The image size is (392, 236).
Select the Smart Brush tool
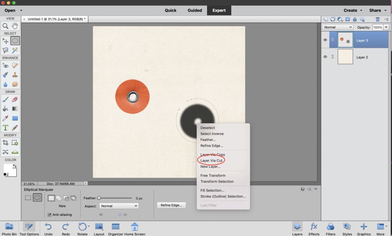[x=5, y=75]
